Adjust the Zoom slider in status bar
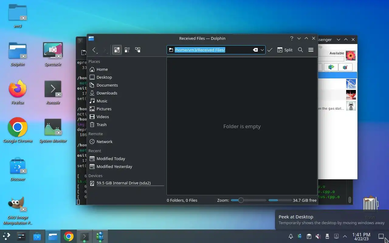The image size is (389, 243). point(248,200)
